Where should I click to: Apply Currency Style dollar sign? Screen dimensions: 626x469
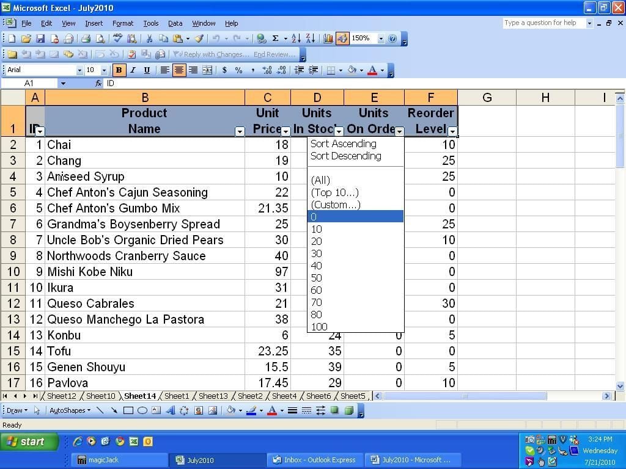(x=224, y=70)
